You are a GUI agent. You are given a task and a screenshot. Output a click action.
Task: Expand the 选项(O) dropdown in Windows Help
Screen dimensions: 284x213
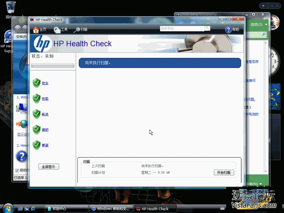coord(259,24)
